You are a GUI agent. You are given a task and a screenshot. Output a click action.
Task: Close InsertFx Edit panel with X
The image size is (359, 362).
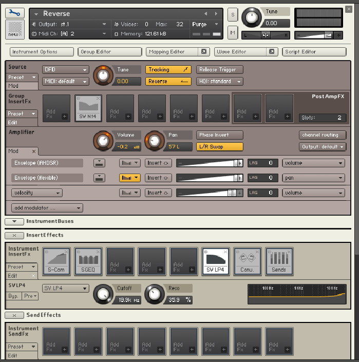pos(33,276)
